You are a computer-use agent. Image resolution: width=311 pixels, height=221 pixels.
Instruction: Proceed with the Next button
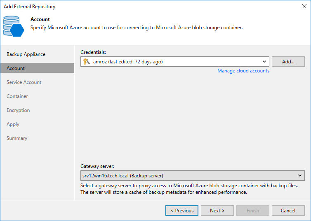coord(217,211)
